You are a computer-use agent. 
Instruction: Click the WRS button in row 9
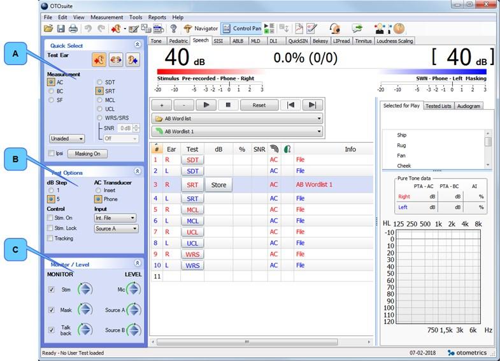[192, 254]
